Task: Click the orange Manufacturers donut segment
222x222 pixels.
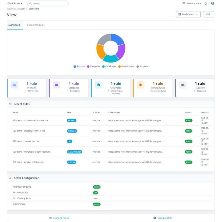Action: point(100,51)
